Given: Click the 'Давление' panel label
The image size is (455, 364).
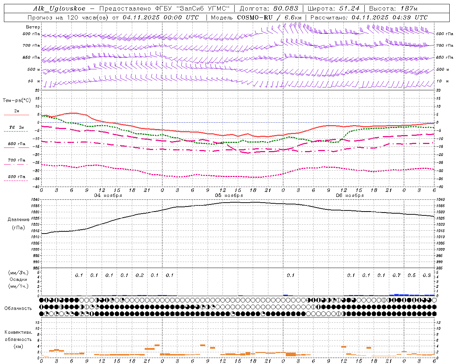Looking at the screenshot, I should click(x=18, y=219).
